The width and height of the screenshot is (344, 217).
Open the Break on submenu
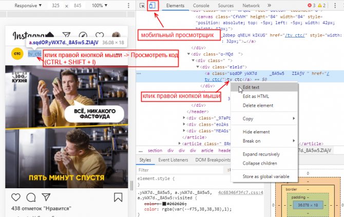(264, 141)
